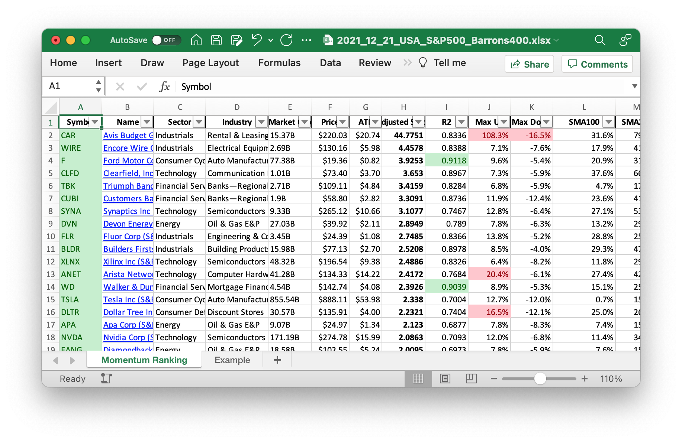The height and width of the screenshot is (442, 682).
Task: Open the more commands ellipsis
Action: 306,40
